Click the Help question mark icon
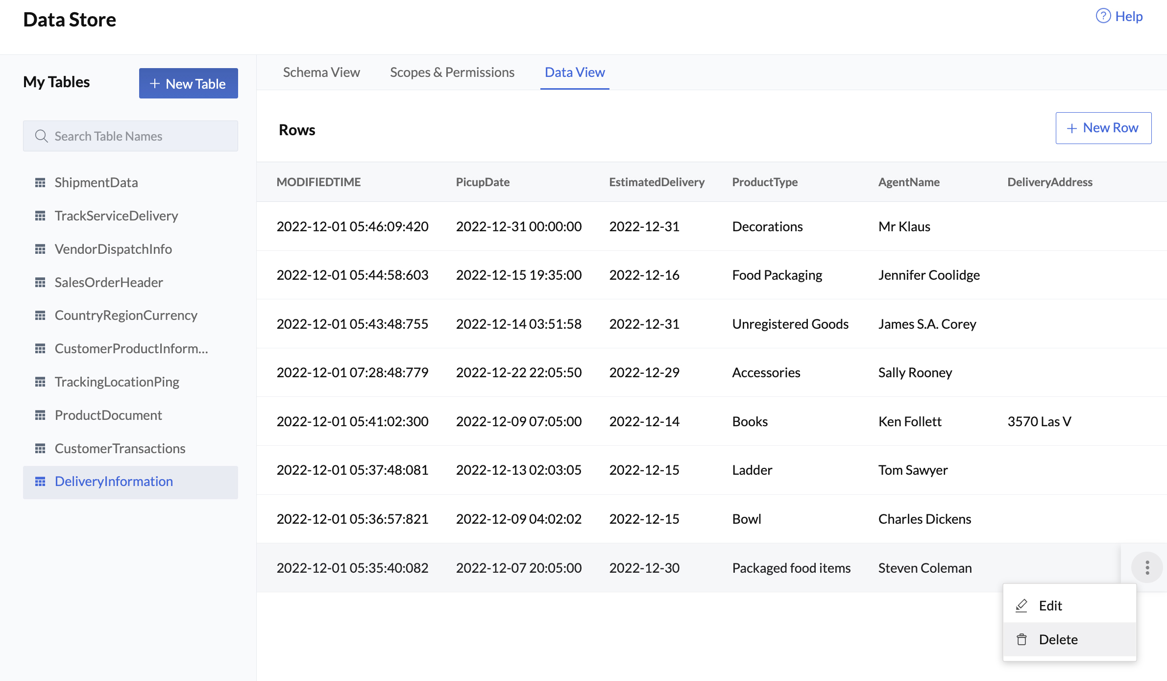The width and height of the screenshot is (1167, 681). tap(1103, 16)
